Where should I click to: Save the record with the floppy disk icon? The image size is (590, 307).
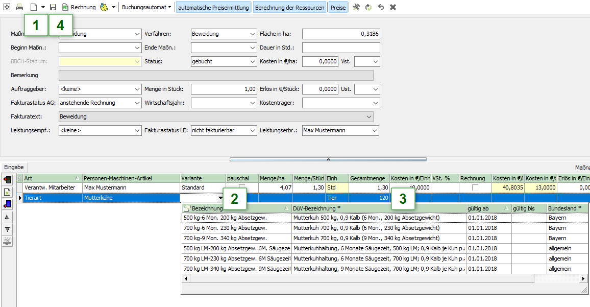pyautogui.click(x=53, y=7)
